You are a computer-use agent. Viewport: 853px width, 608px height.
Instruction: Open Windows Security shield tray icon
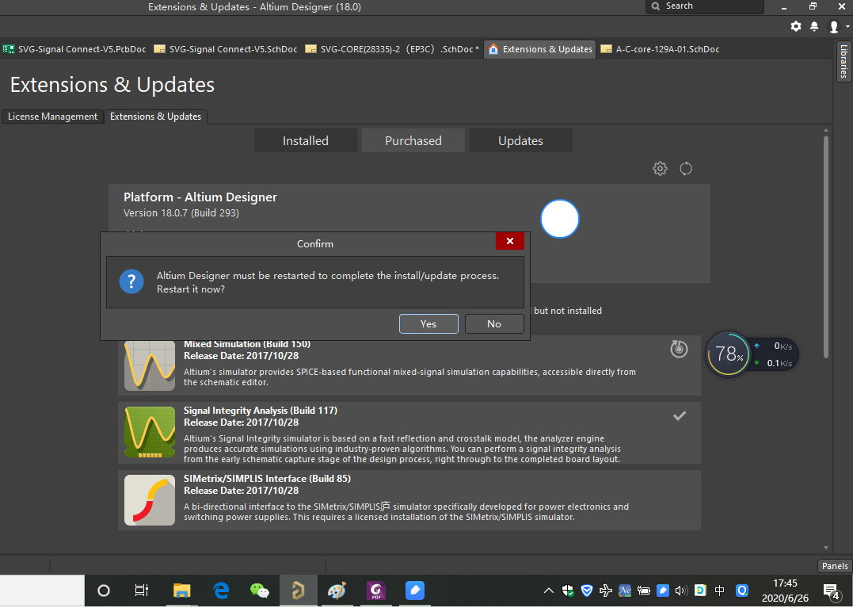(568, 591)
